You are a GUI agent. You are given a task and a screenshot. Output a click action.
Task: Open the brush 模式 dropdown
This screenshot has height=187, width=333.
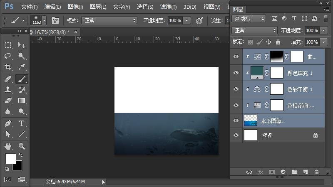[x=109, y=20]
